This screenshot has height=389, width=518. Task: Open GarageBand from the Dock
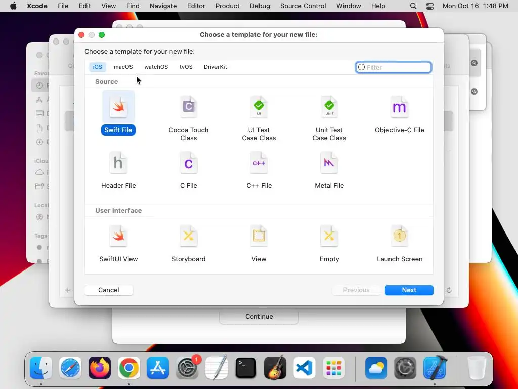point(275,368)
